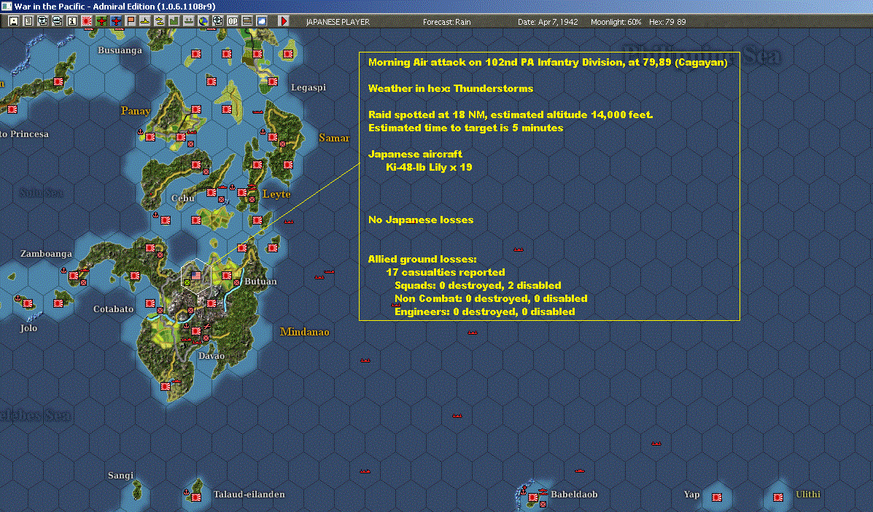Click the single yellow ship toolbar icon
Image resolution: width=873 pixels, height=512 pixels.
(x=144, y=21)
